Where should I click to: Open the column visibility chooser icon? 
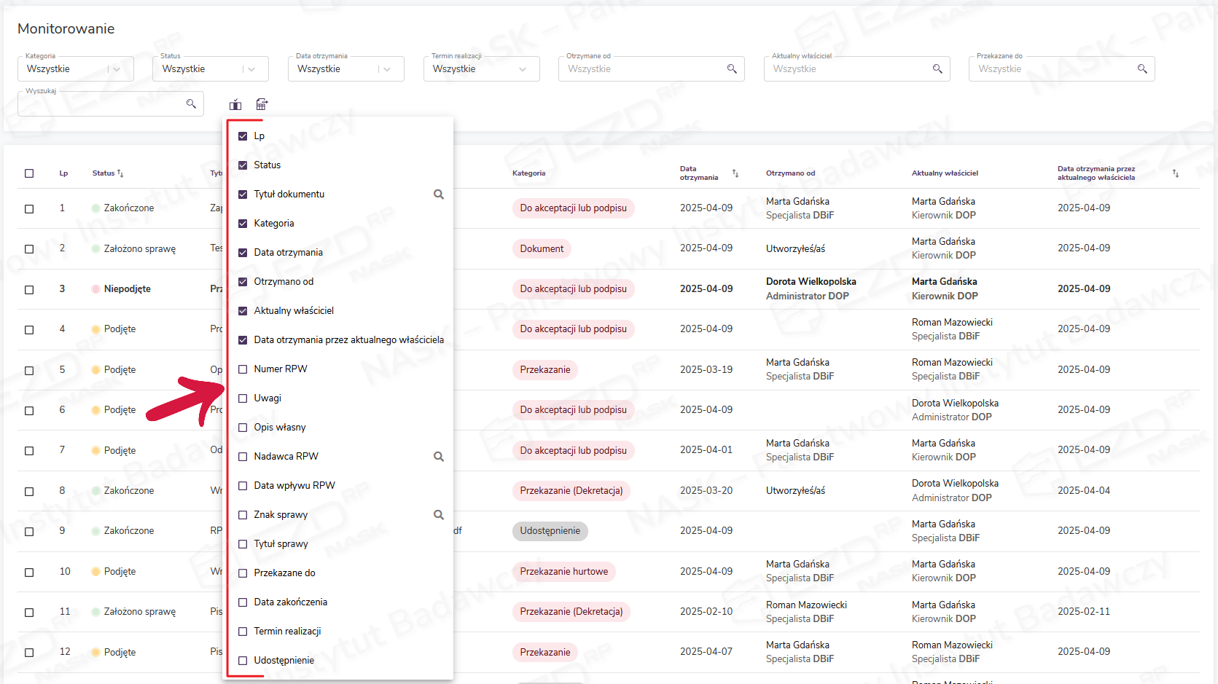[235, 105]
